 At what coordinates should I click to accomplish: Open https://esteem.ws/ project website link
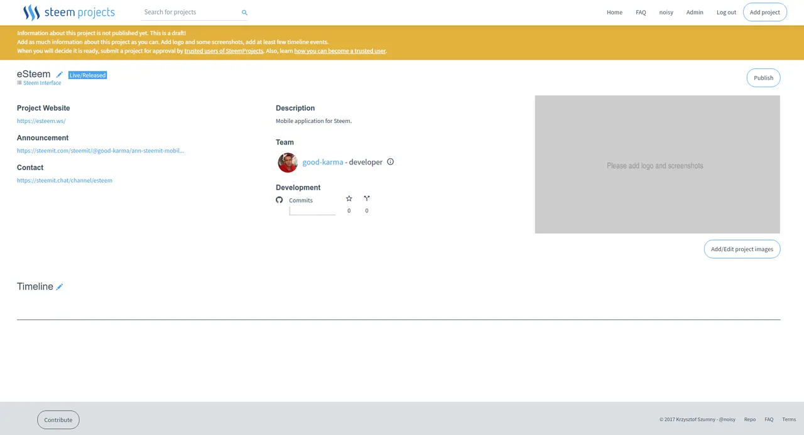coord(41,121)
